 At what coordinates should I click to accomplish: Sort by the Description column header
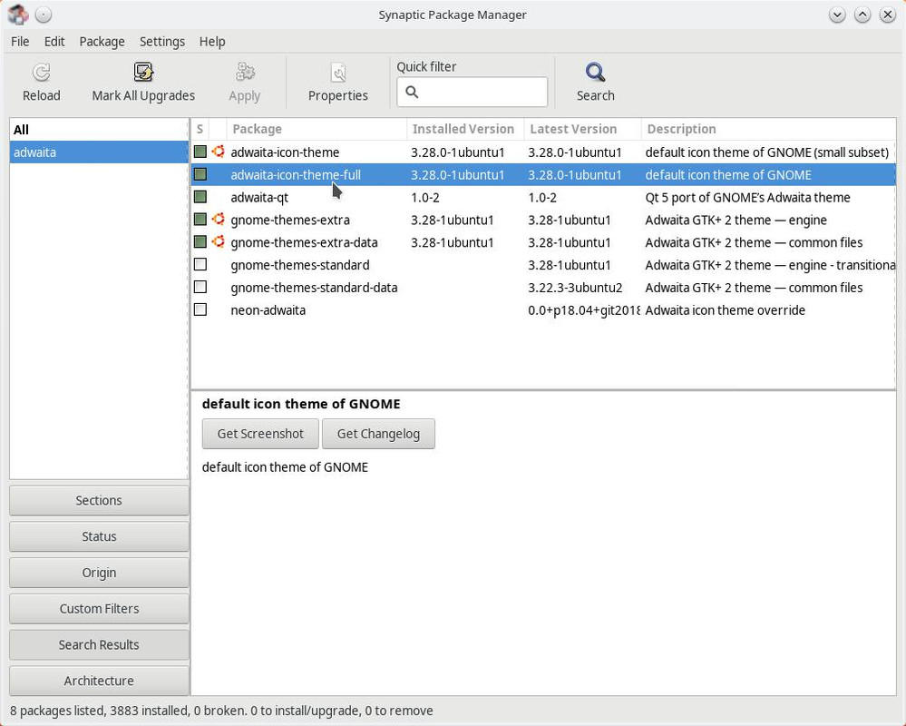click(768, 129)
